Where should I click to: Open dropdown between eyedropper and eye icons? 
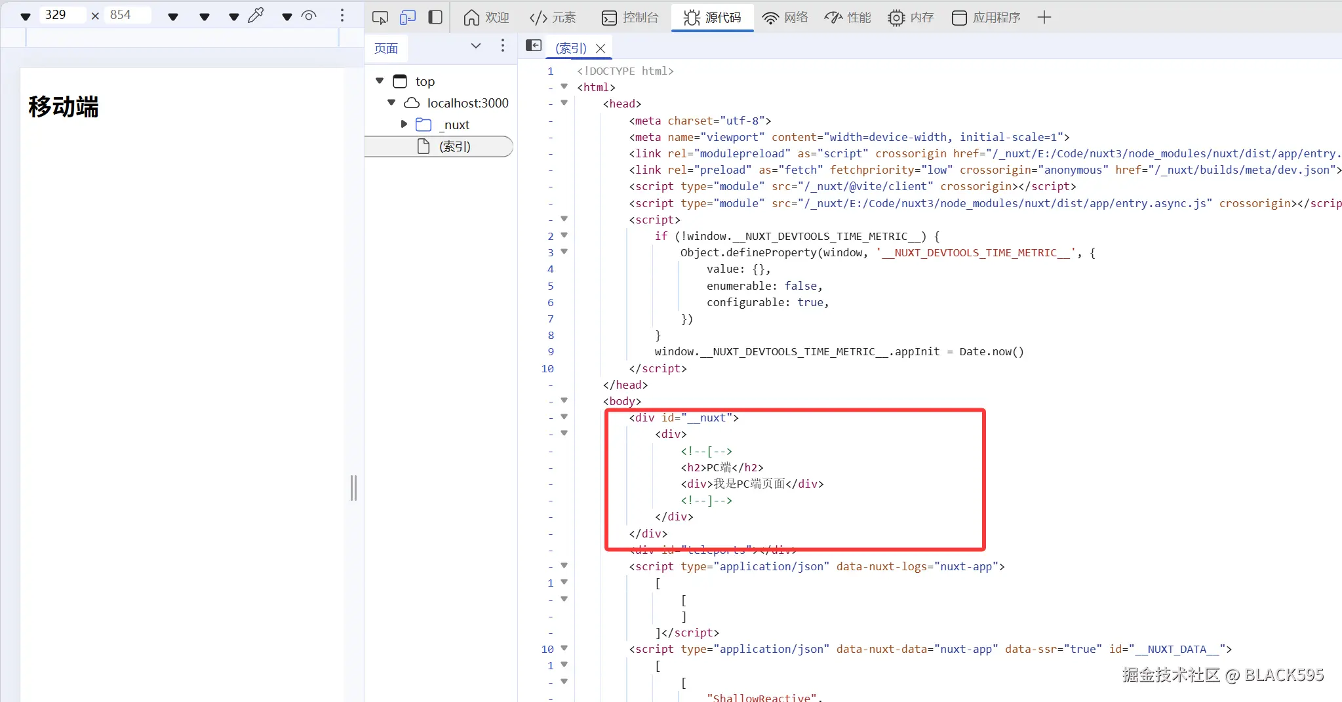click(x=287, y=16)
